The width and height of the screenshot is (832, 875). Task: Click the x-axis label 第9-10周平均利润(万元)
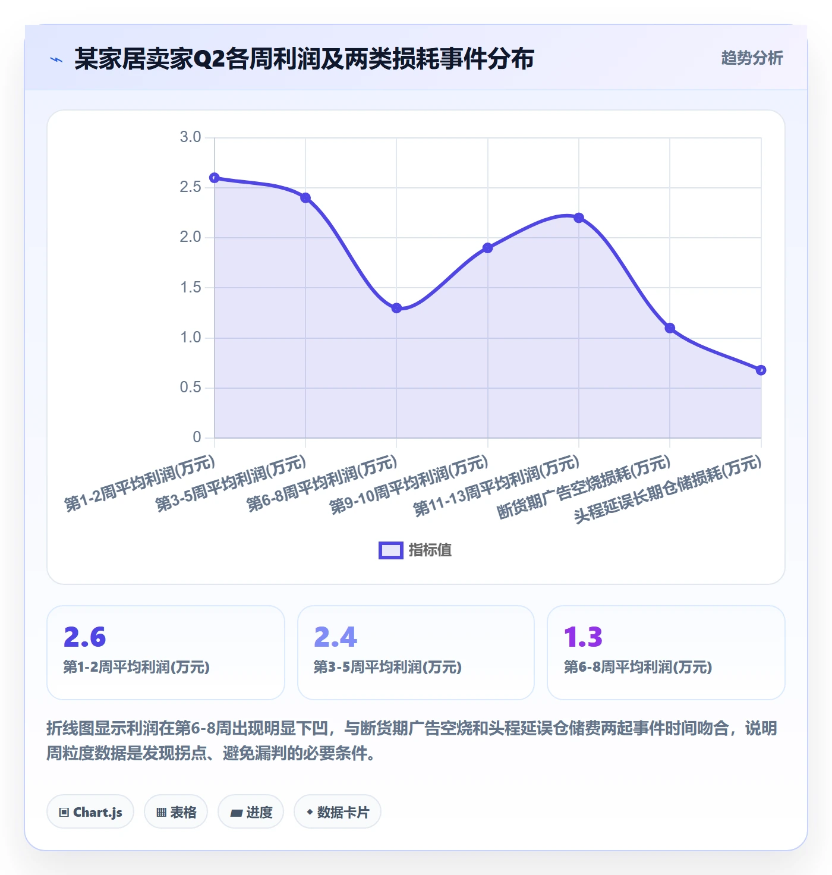[409, 485]
